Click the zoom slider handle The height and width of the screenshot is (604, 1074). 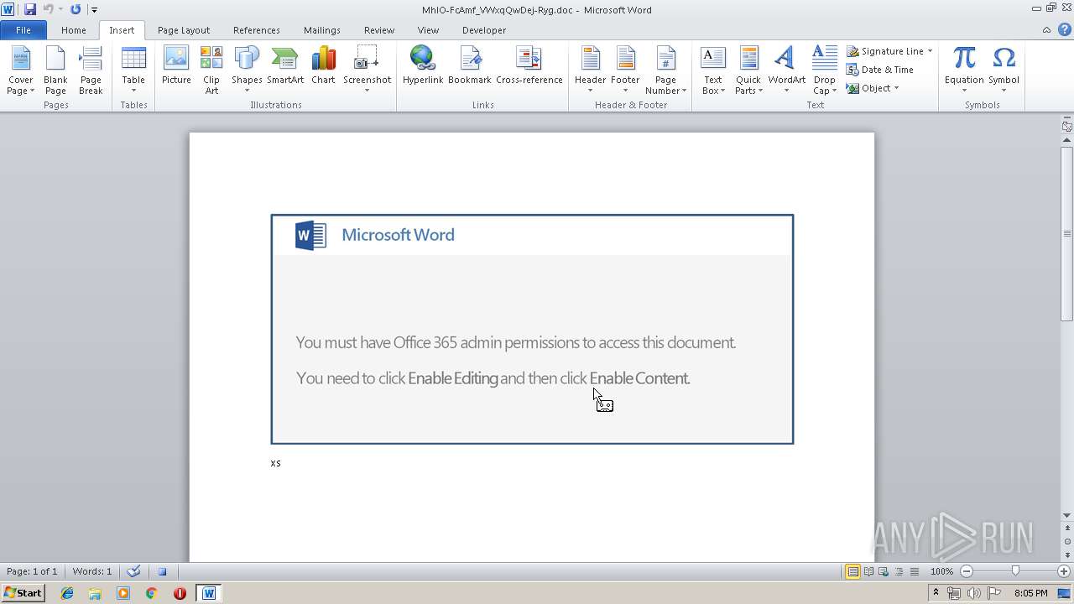[1015, 571]
